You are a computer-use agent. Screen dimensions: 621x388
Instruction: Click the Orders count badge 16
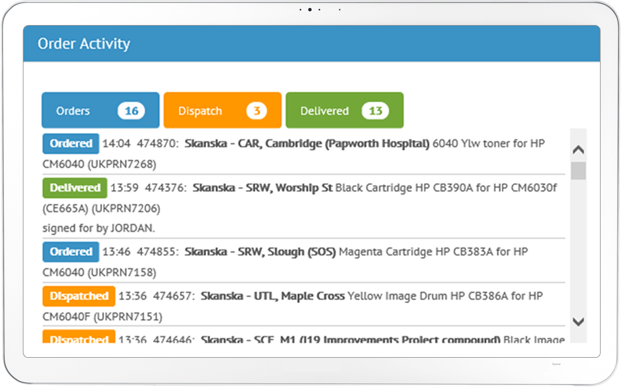click(x=132, y=111)
